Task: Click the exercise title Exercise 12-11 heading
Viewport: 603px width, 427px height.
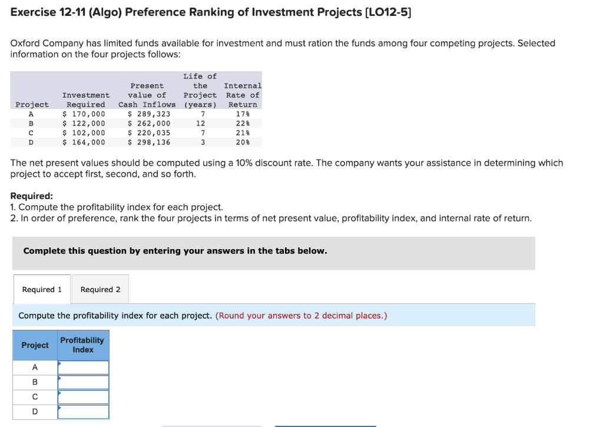Action: (x=211, y=12)
